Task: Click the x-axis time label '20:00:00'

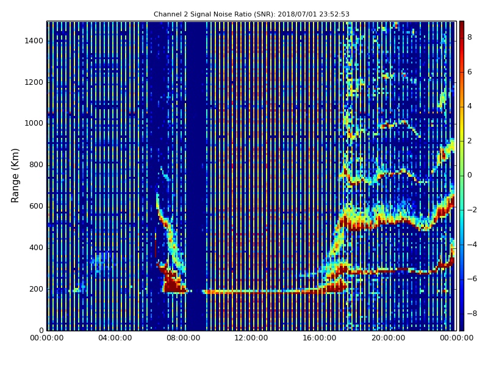Action: [x=388, y=338]
